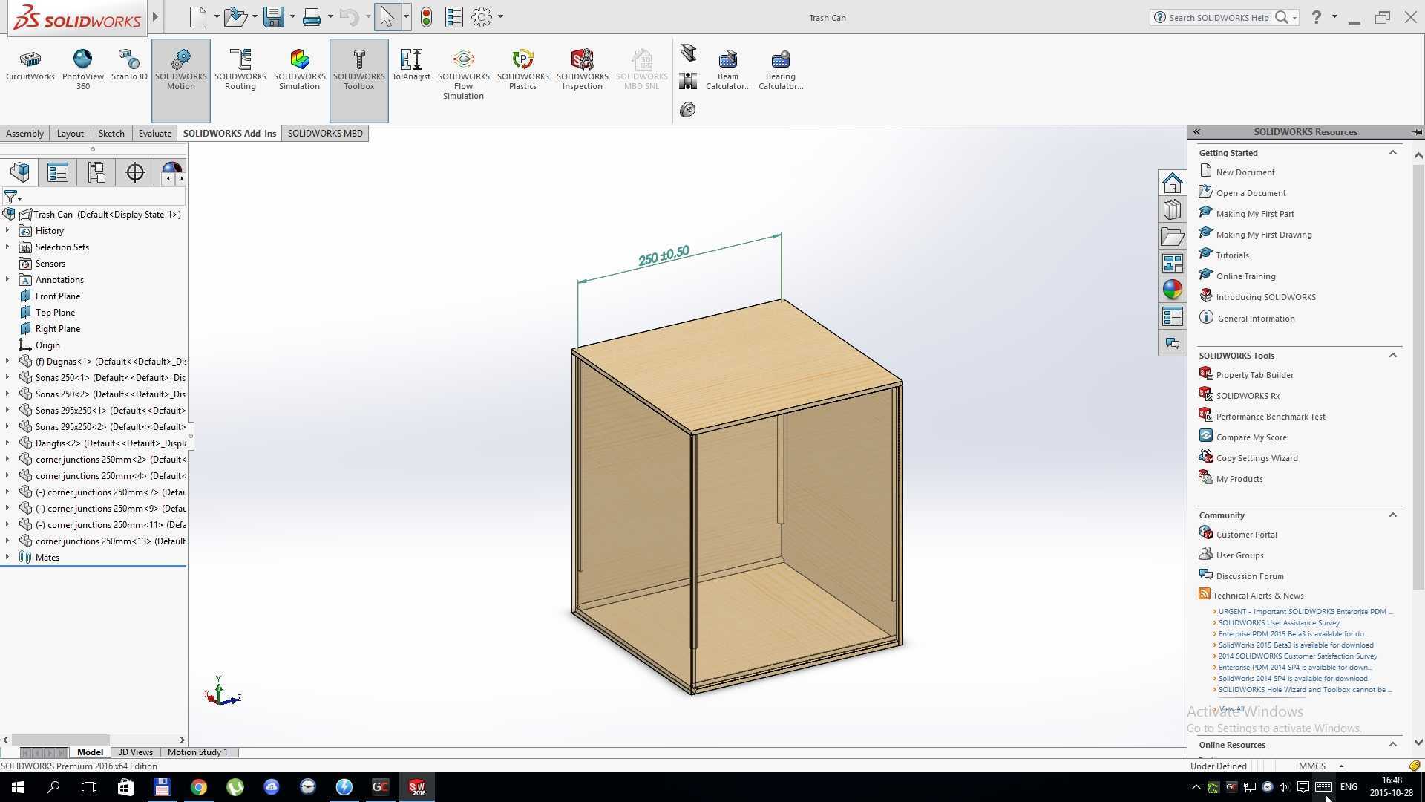Visit the Discussion Forum link
The height and width of the screenshot is (802, 1425).
point(1250,576)
